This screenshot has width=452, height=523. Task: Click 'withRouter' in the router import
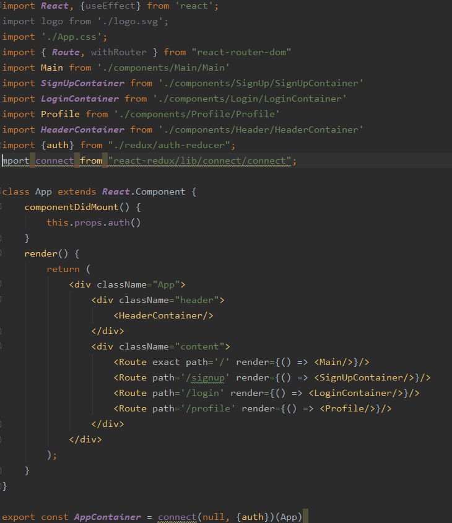tap(119, 53)
